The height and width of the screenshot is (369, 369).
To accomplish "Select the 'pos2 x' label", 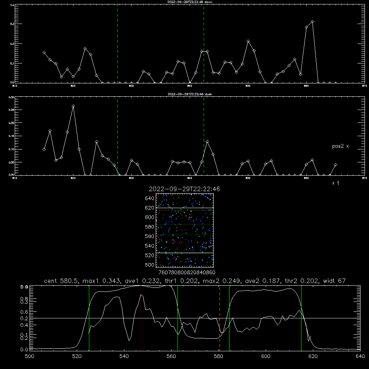I will [x=340, y=146].
